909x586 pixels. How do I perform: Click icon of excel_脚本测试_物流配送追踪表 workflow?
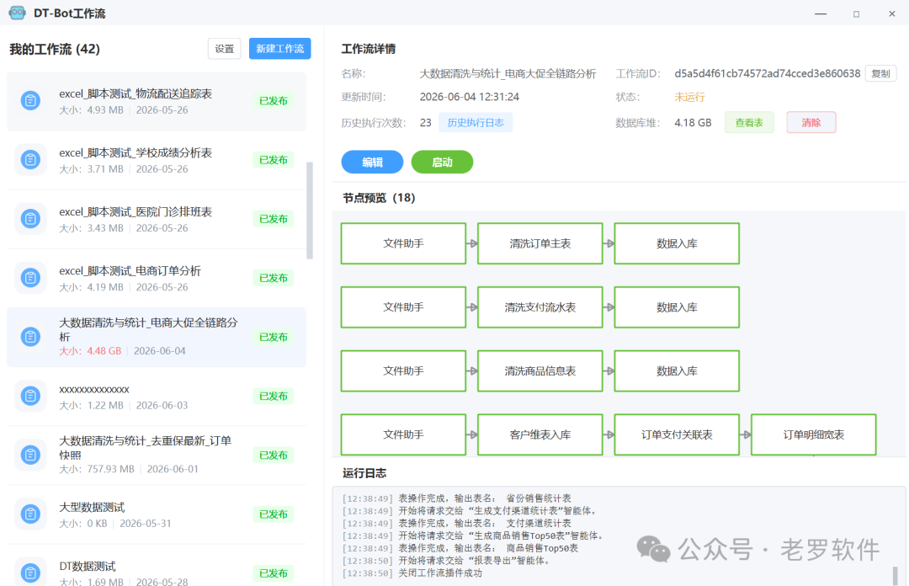31,100
